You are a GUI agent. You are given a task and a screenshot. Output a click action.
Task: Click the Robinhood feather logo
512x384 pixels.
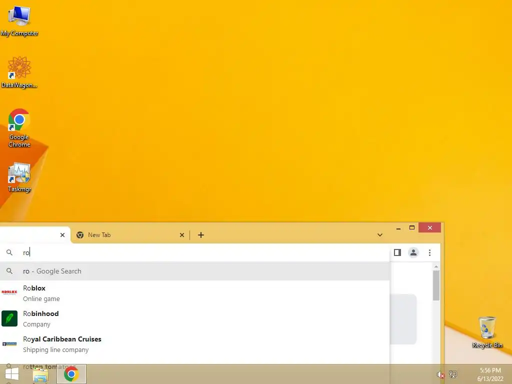point(9,318)
